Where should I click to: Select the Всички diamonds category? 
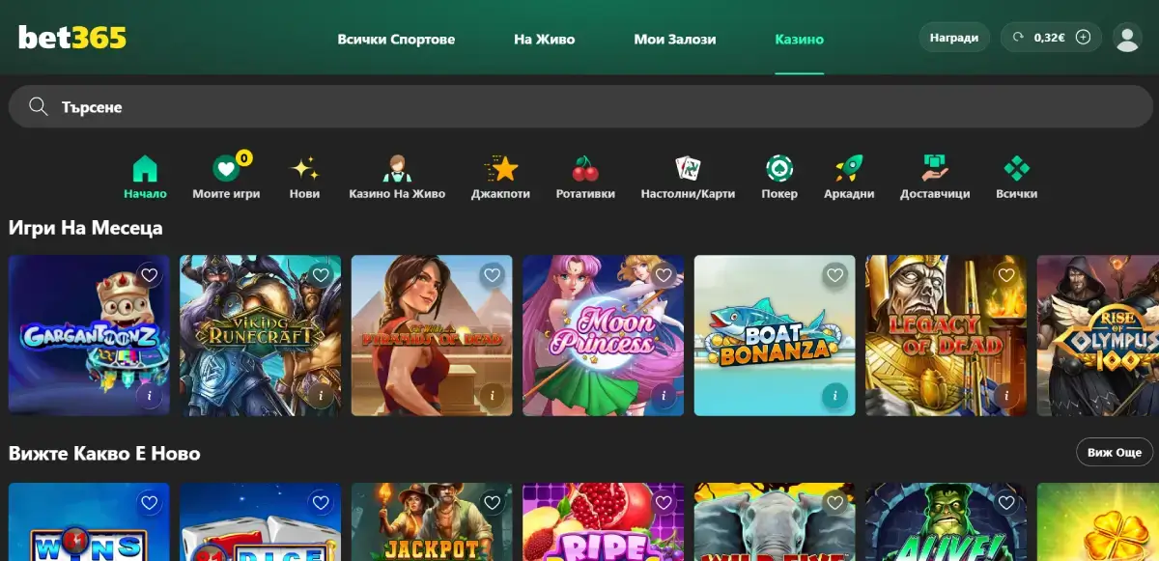coord(1016,169)
